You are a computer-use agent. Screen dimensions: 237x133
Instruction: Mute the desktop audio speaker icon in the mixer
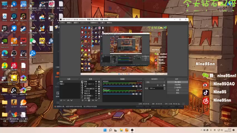[x=137, y=86]
